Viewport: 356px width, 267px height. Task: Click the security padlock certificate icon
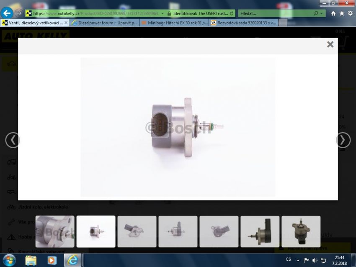pos(169,14)
